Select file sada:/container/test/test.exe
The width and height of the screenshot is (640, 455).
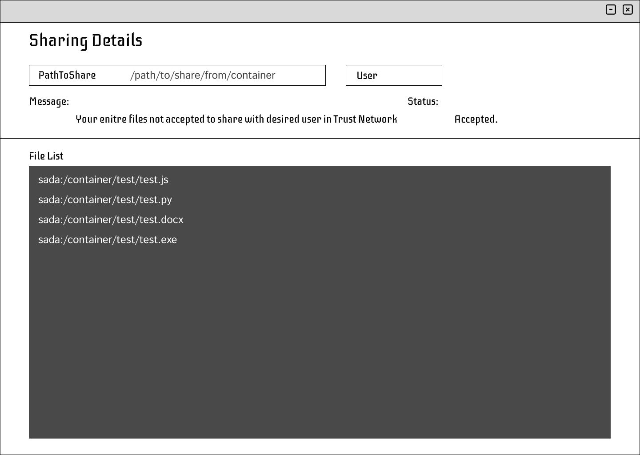pyautogui.click(x=108, y=239)
